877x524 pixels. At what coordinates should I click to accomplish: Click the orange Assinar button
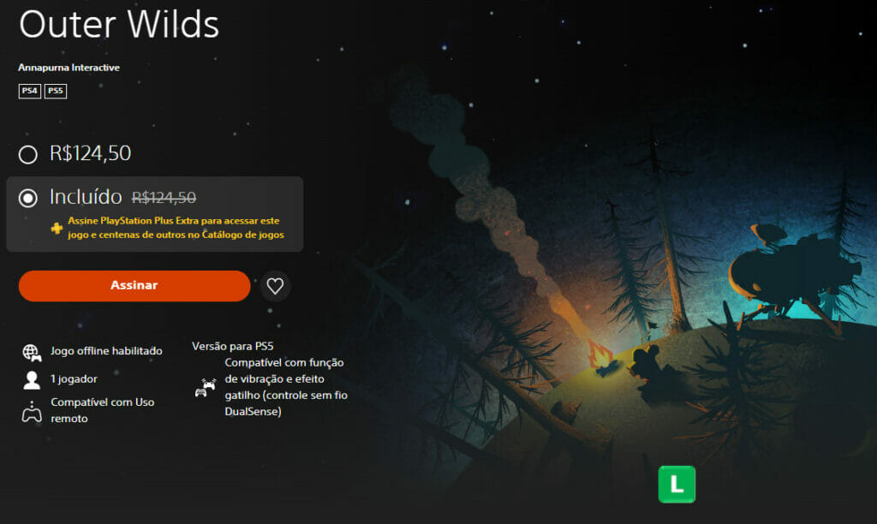[134, 286]
